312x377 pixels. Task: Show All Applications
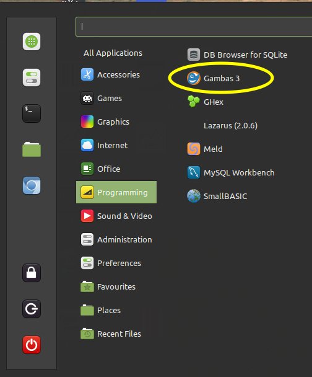[113, 53]
